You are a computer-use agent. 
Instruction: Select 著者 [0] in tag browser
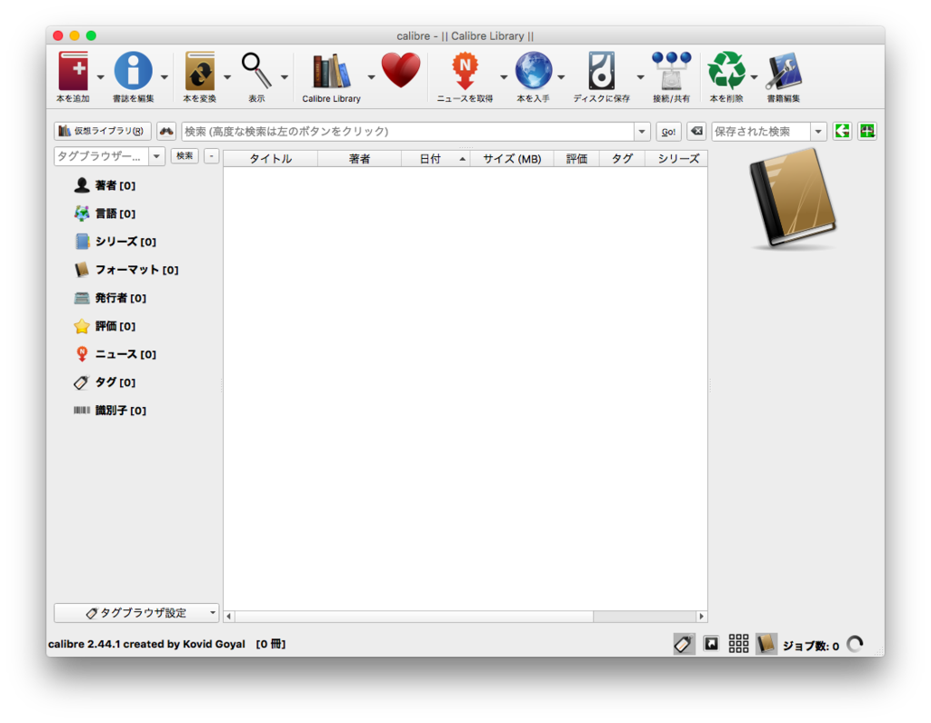pos(105,185)
